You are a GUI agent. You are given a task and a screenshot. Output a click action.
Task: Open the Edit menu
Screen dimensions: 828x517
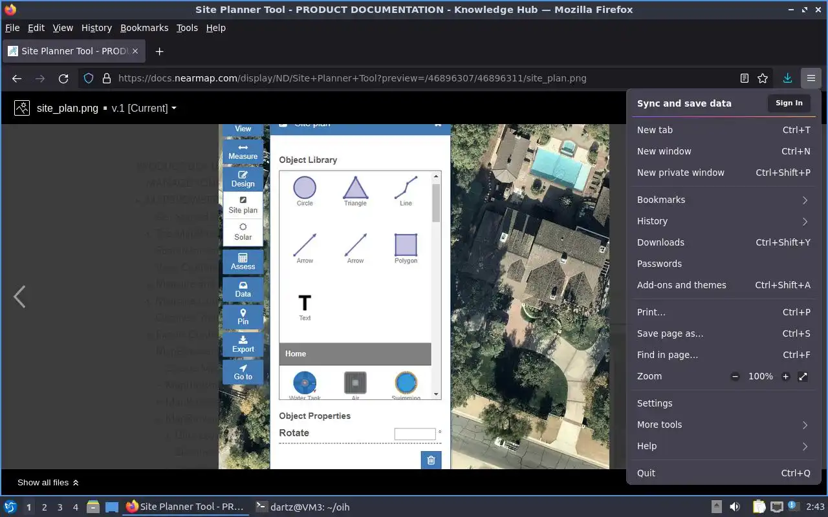click(36, 28)
